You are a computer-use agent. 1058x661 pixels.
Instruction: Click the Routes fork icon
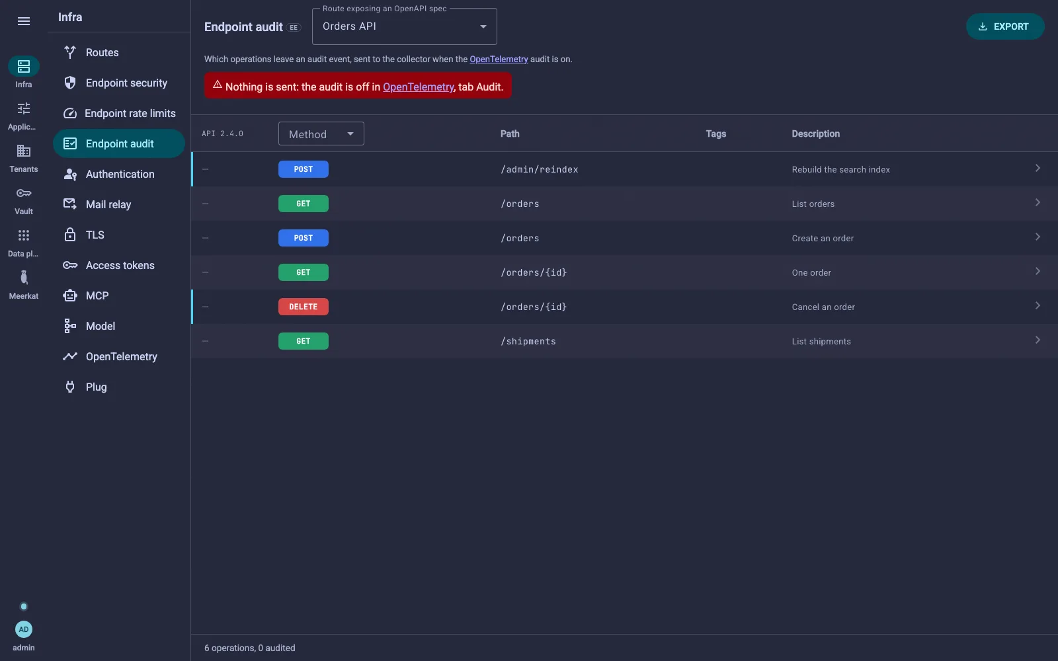tap(70, 52)
